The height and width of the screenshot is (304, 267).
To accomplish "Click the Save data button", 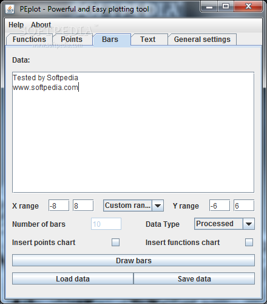I will click(x=194, y=278).
